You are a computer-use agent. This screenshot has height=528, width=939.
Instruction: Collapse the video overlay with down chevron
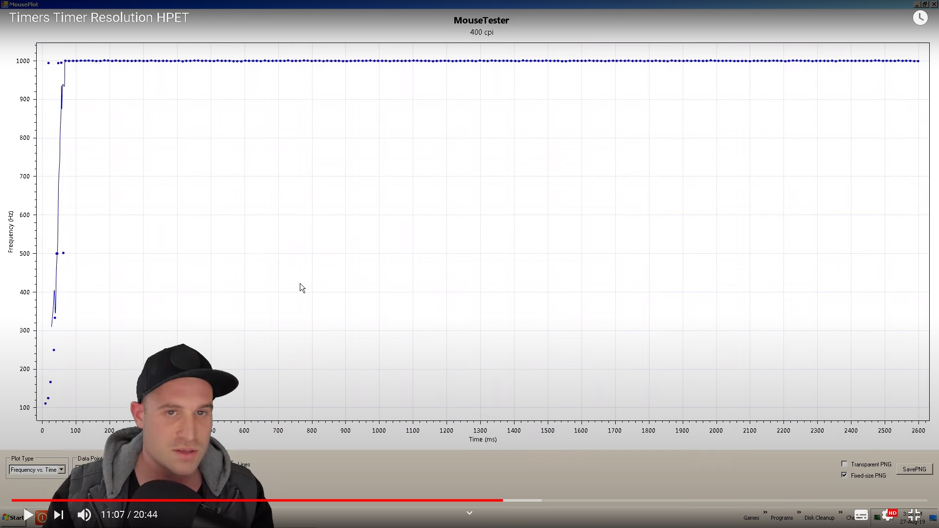pyautogui.click(x=469, y=513)
